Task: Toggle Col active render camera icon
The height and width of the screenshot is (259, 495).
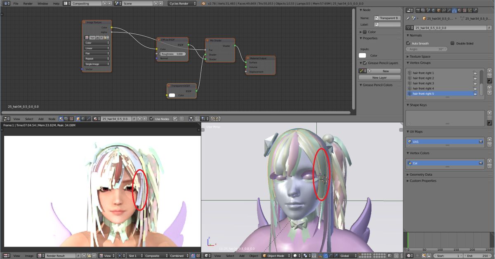Action: (x=481, y=163)
